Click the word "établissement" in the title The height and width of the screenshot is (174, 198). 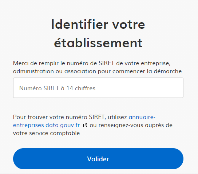click(98, 43)
